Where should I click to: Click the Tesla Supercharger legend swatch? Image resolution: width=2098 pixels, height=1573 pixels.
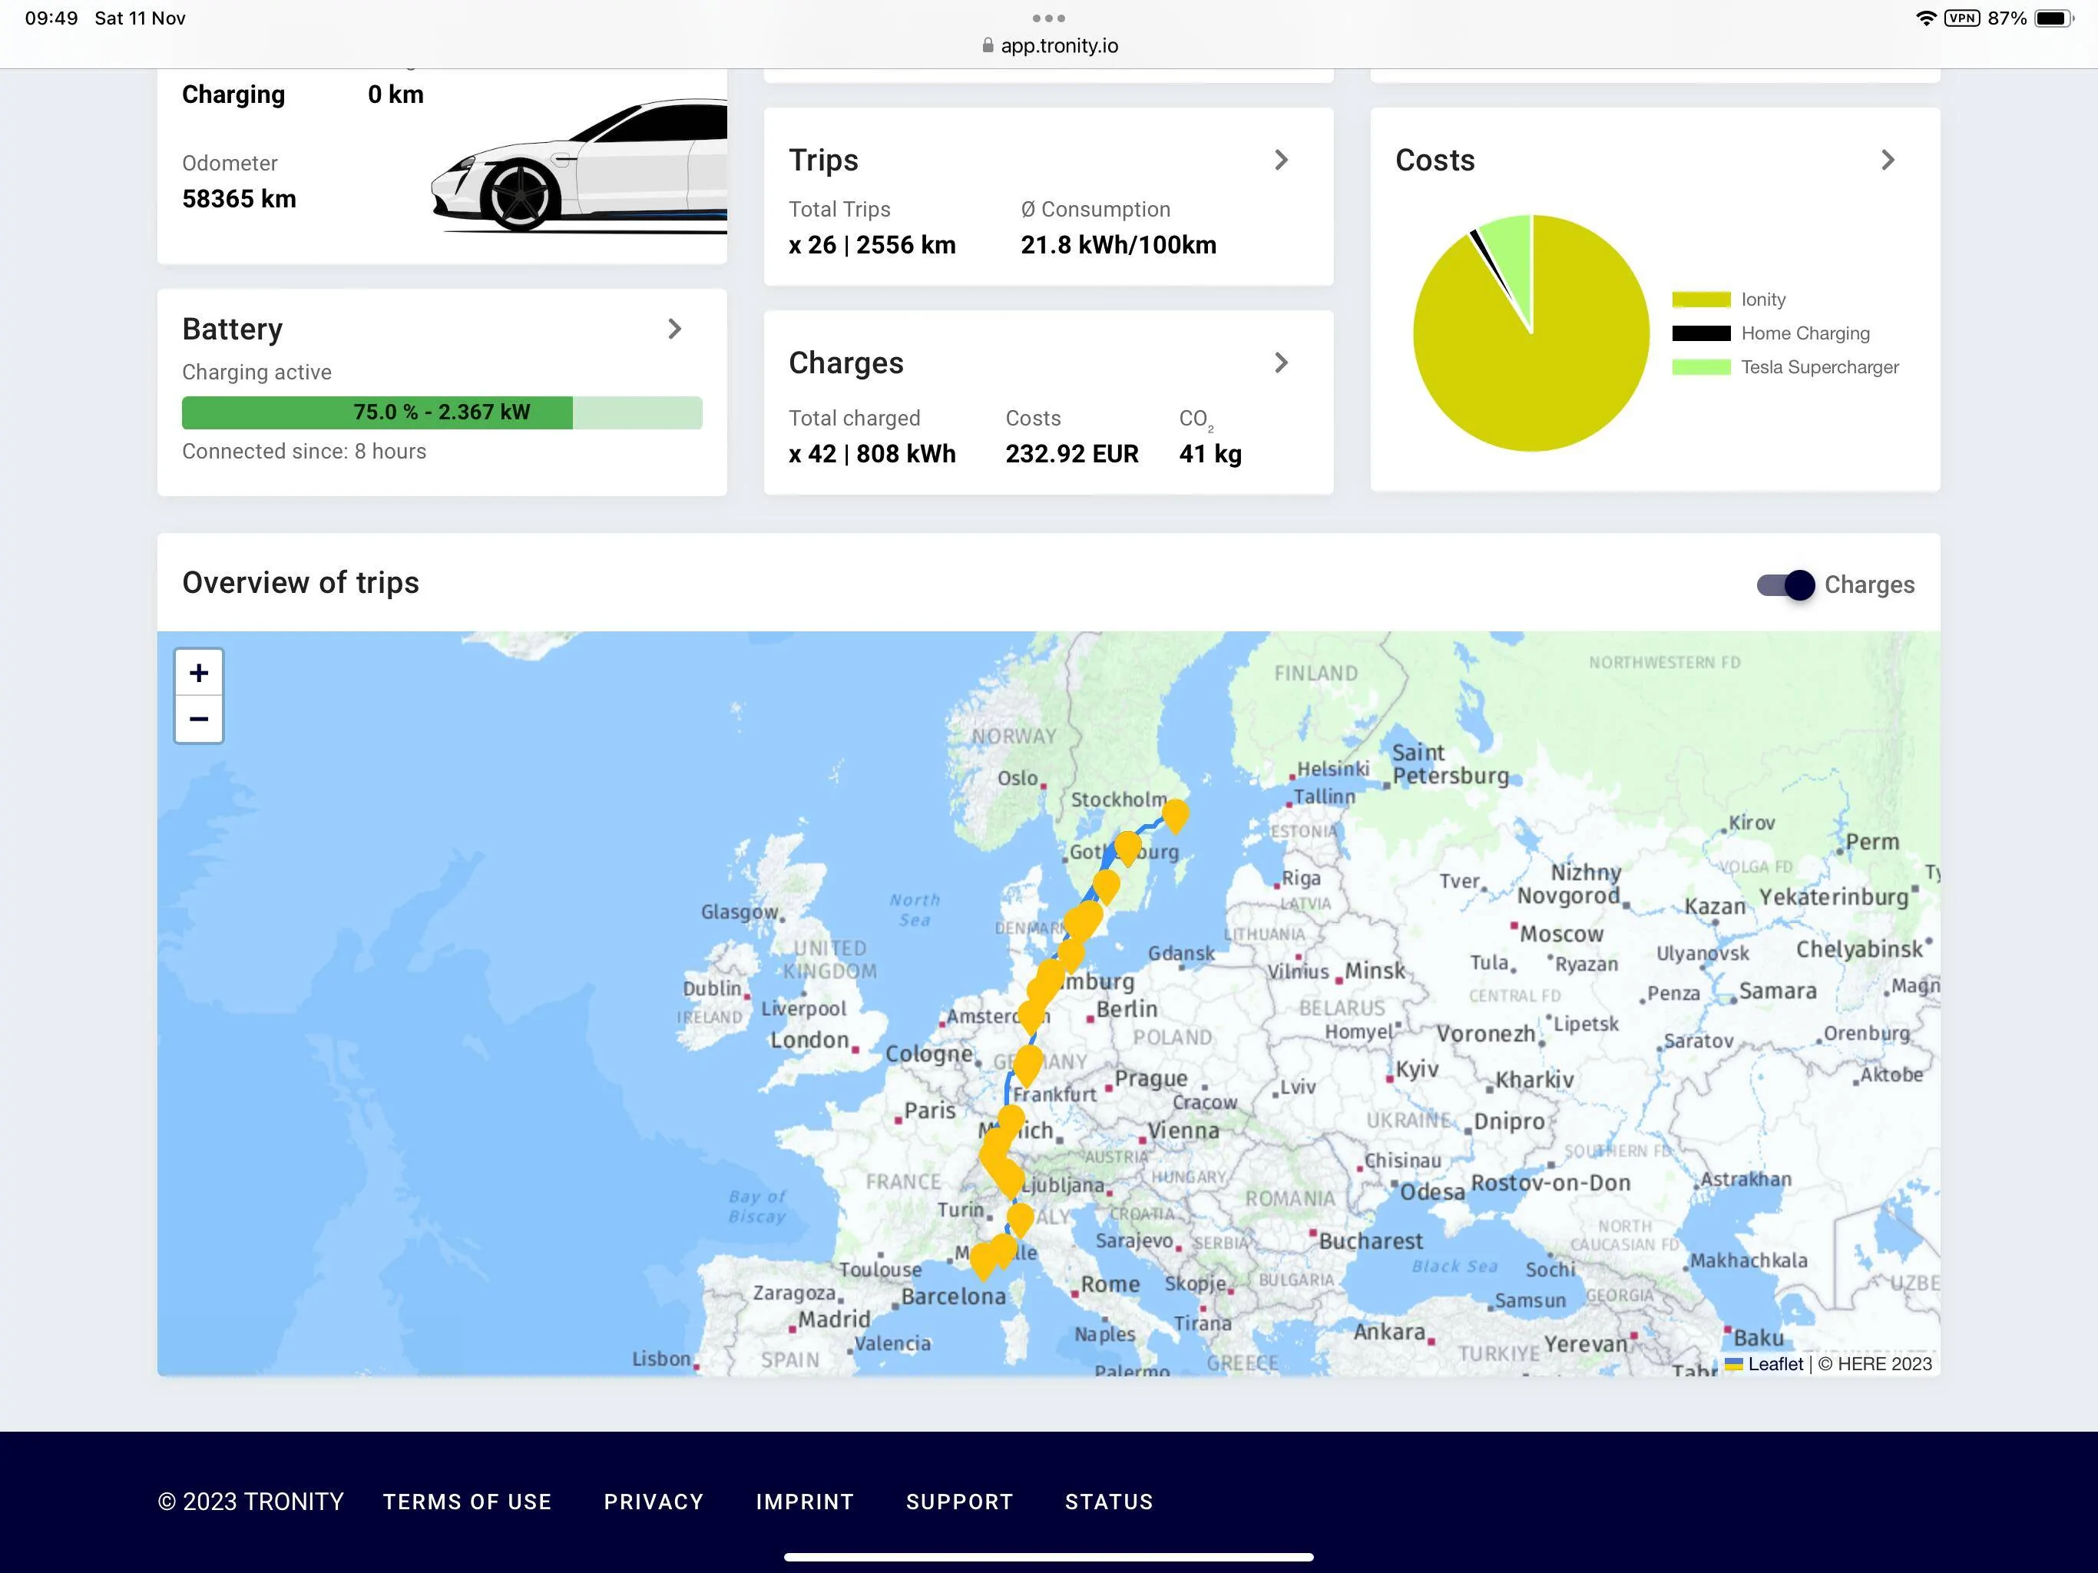pyautogui.click(x=1701, y=367)
